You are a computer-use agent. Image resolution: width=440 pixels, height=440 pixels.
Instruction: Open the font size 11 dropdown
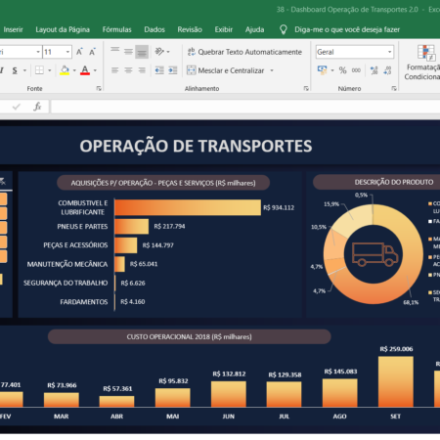point(67,52)
